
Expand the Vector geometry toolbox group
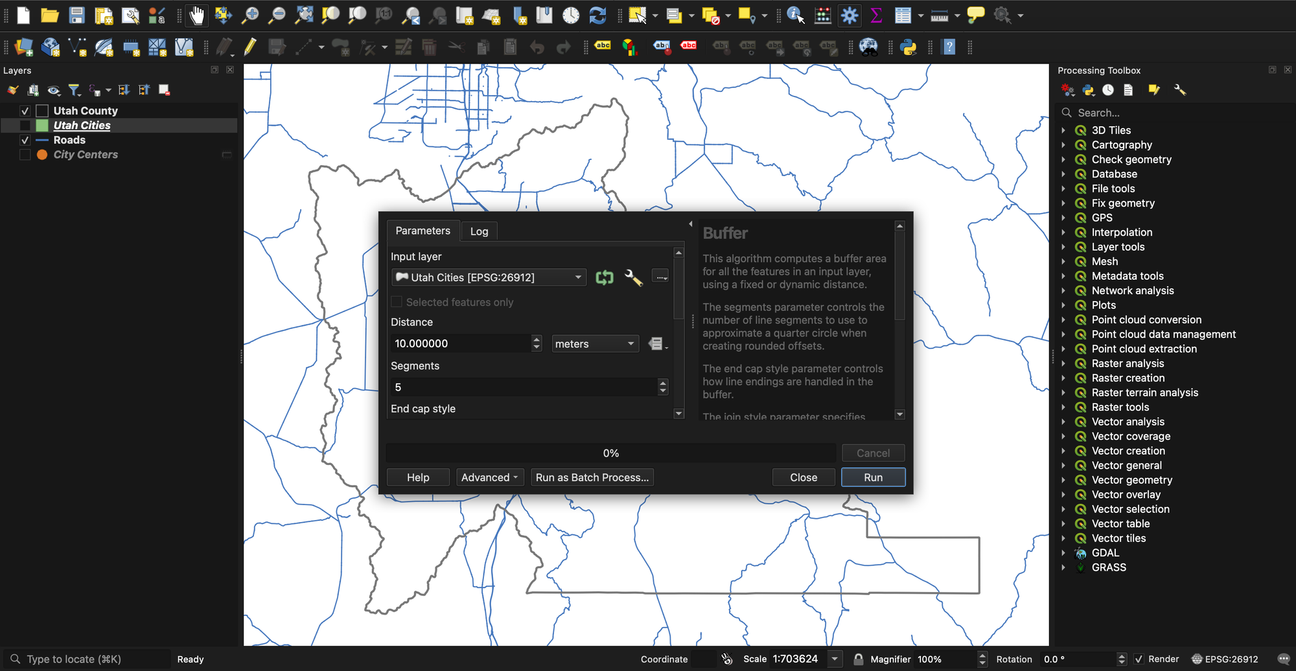[1063, 480]
